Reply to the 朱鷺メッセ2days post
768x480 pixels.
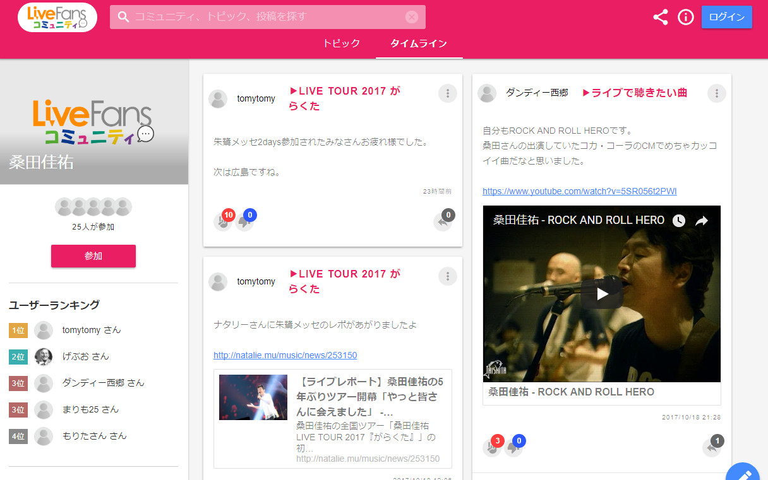pos(443,221)
